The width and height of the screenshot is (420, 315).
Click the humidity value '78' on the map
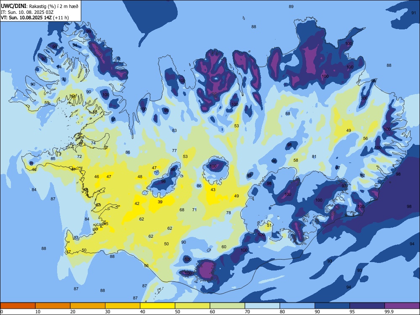coord(228,213)
